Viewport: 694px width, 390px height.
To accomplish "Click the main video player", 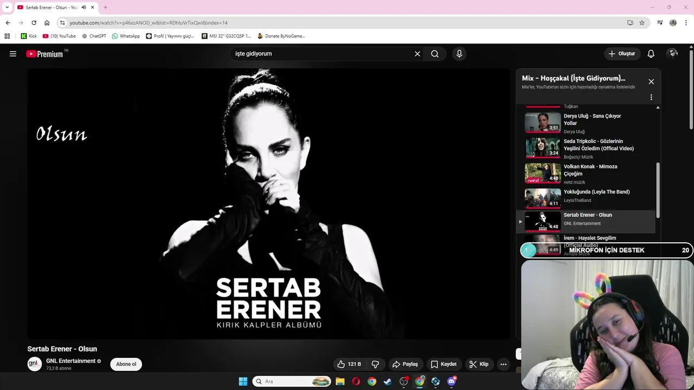I will pyautogui.click(x=268, y=204).
